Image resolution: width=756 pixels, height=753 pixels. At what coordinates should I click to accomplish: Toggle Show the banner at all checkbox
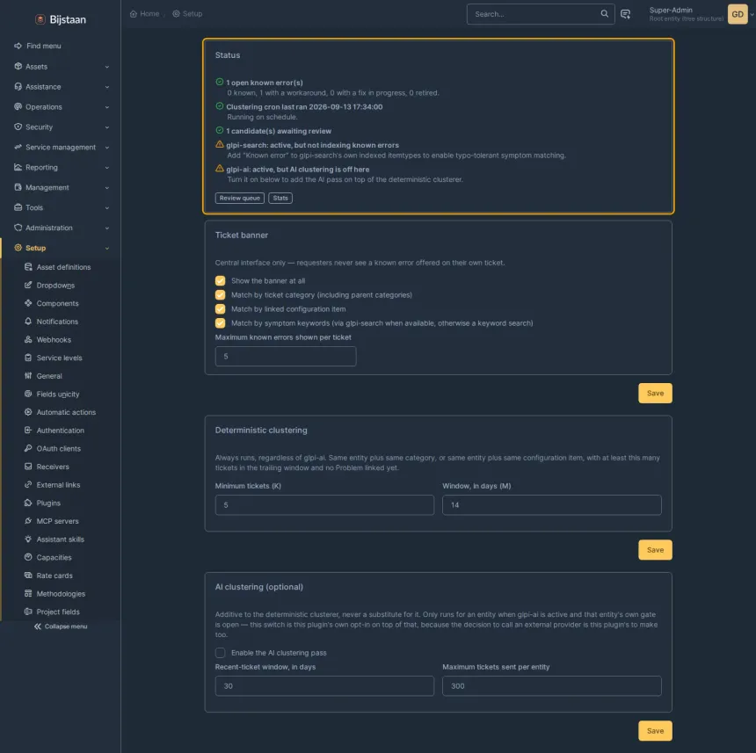pos(221,281)
